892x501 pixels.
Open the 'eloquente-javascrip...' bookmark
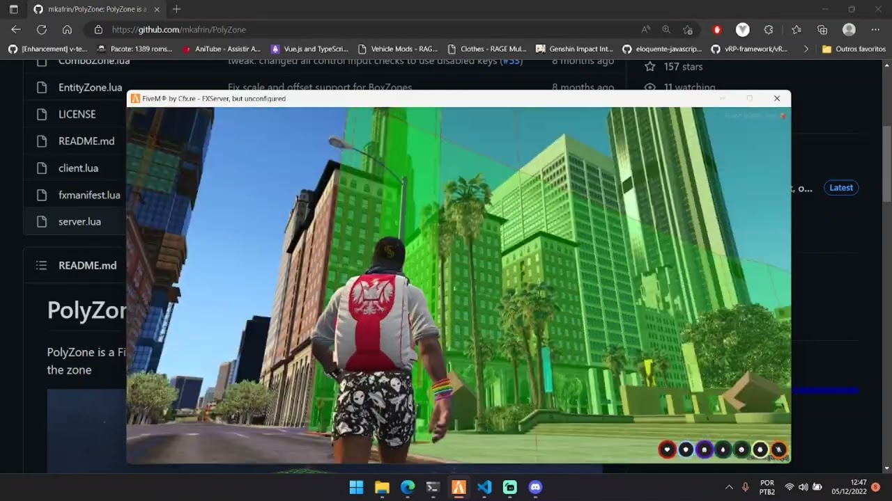[662, 49]
